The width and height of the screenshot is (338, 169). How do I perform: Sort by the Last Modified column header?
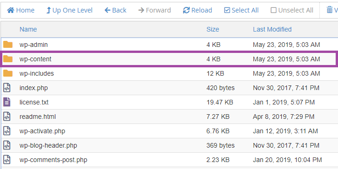(272, 29)
